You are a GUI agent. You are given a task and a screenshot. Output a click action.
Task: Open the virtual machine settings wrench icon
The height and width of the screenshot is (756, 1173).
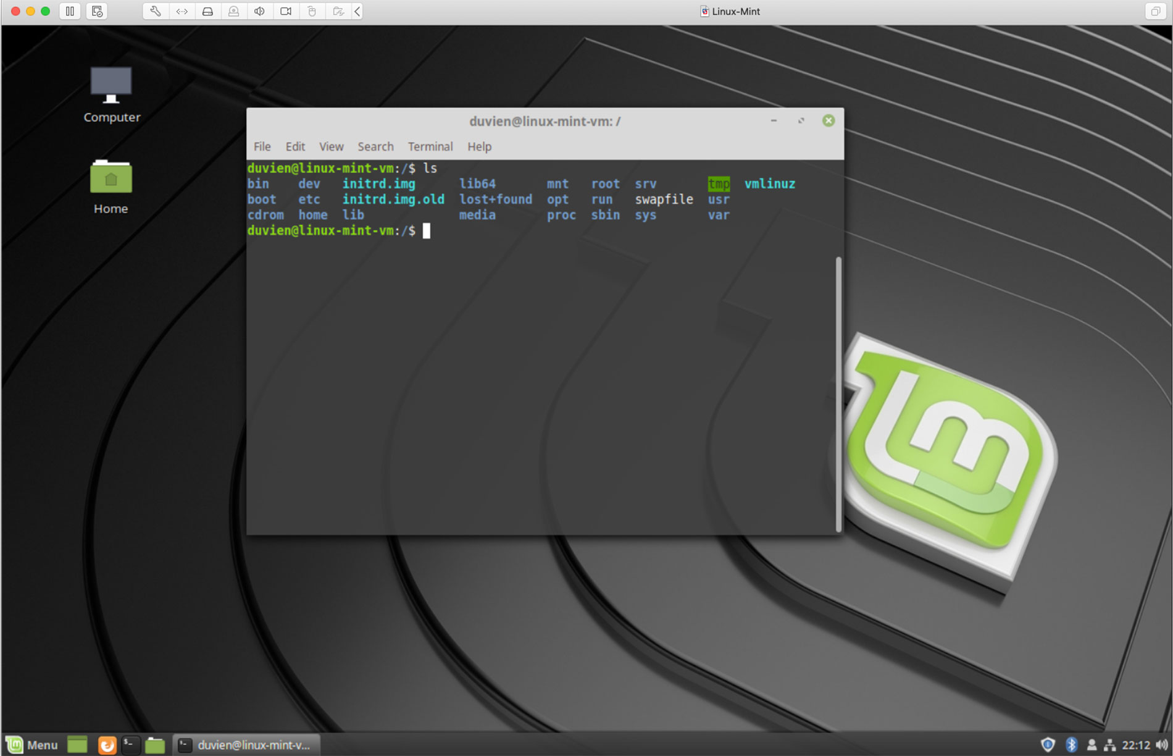[x=154, y=11]
